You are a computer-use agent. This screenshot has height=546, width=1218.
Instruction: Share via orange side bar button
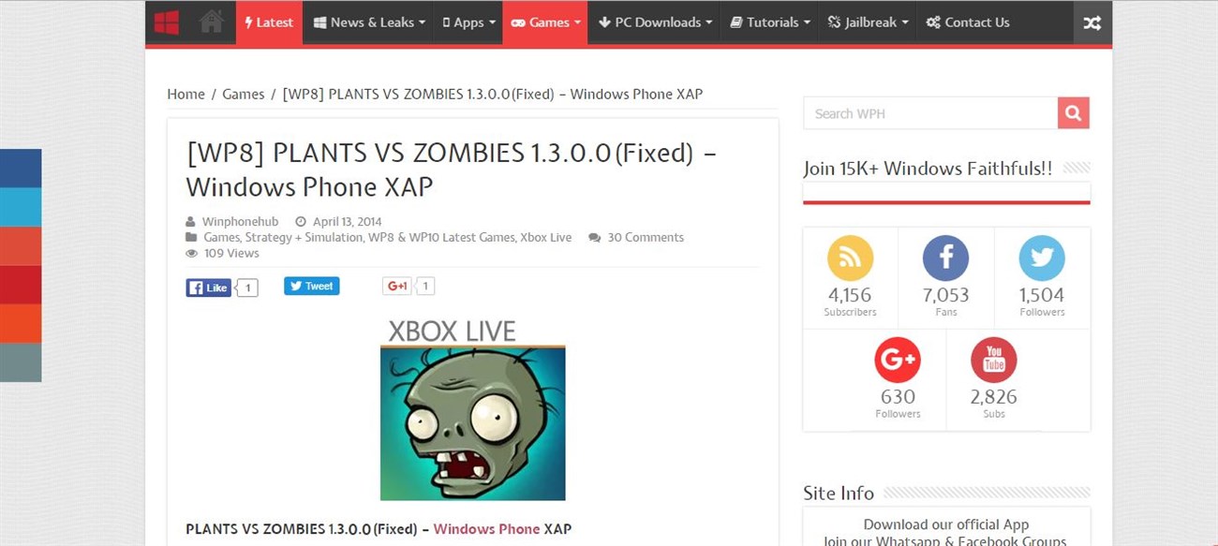click(x=21, y=323)
